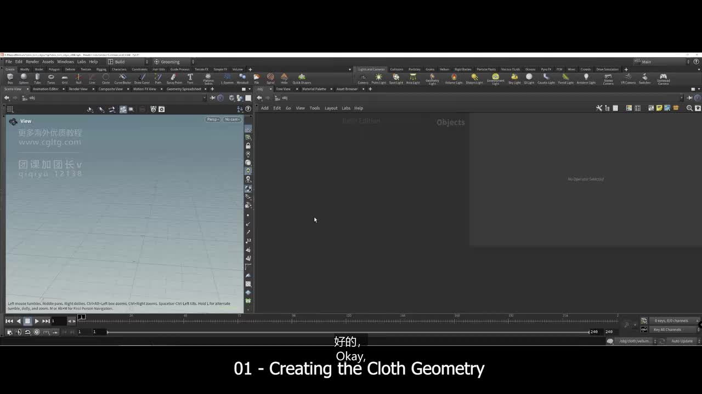
Task: Click the Play forward button
Action: 37,321
